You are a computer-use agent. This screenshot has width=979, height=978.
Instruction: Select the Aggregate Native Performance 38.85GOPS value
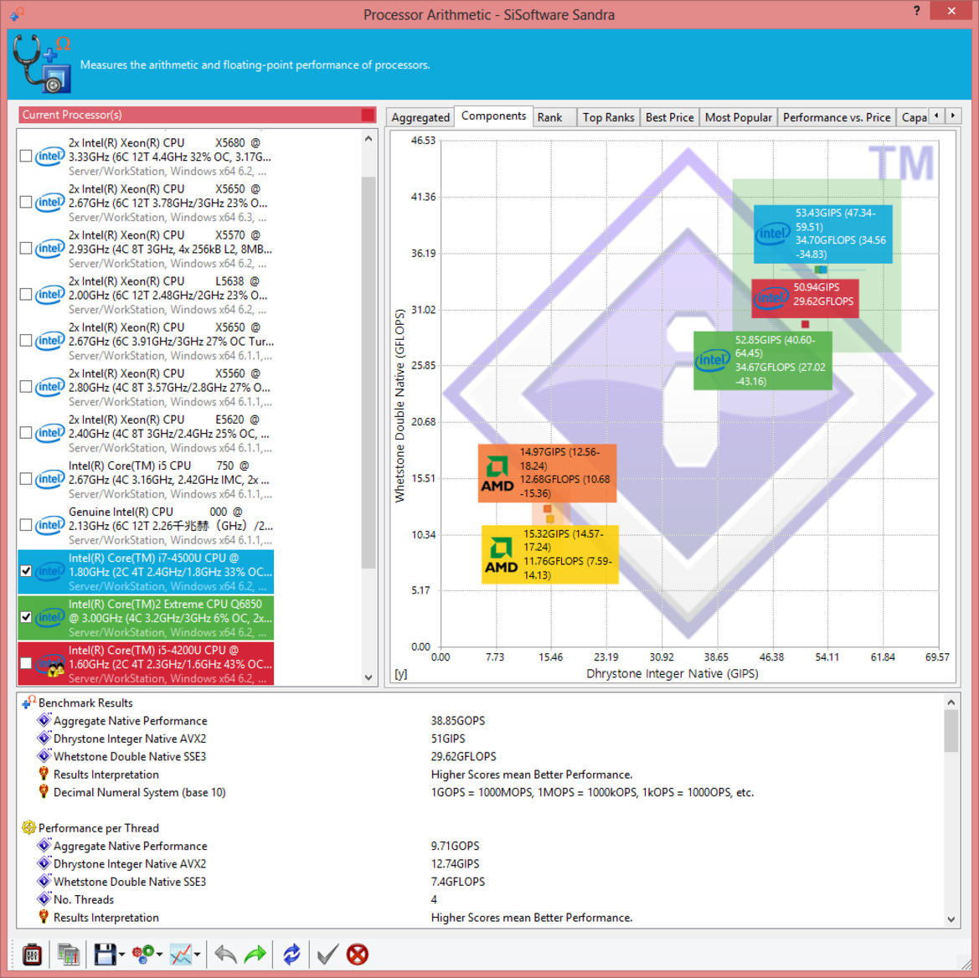(x=457, y=721)
